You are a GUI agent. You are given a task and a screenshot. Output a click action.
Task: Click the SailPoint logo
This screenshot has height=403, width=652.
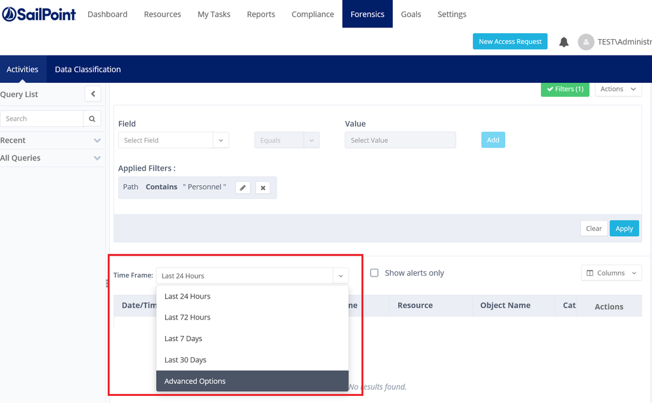click(39, 14)
